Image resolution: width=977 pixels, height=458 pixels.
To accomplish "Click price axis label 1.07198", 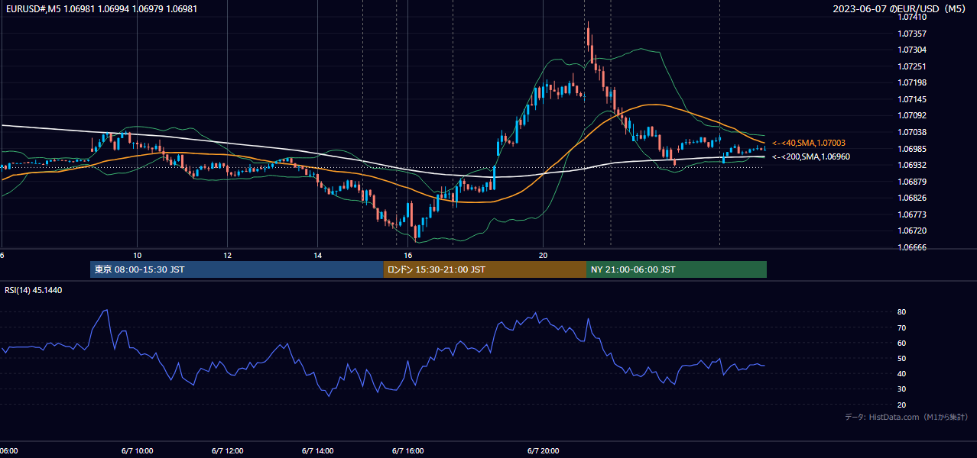I will [x=913, y=82].
